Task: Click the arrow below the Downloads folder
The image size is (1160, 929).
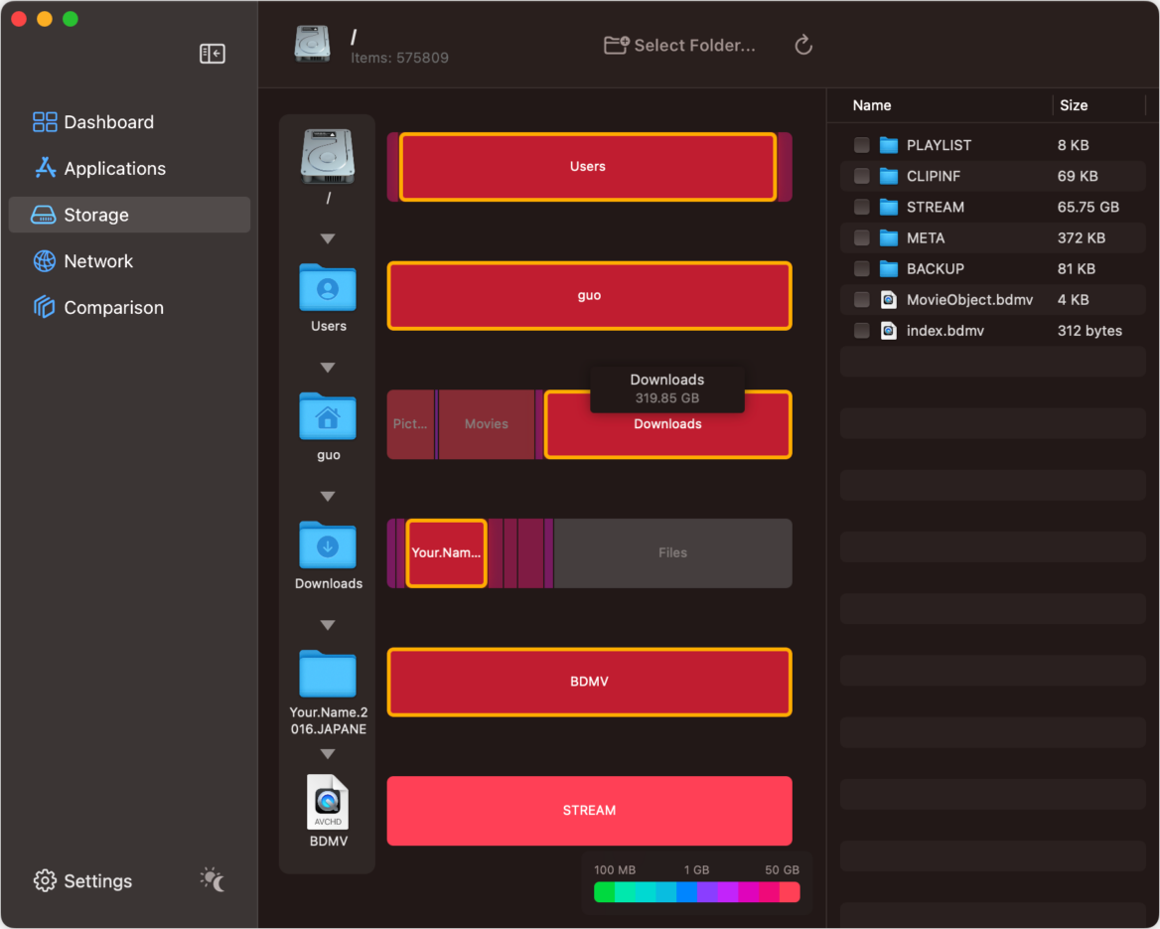Action: tap(328, 625)
